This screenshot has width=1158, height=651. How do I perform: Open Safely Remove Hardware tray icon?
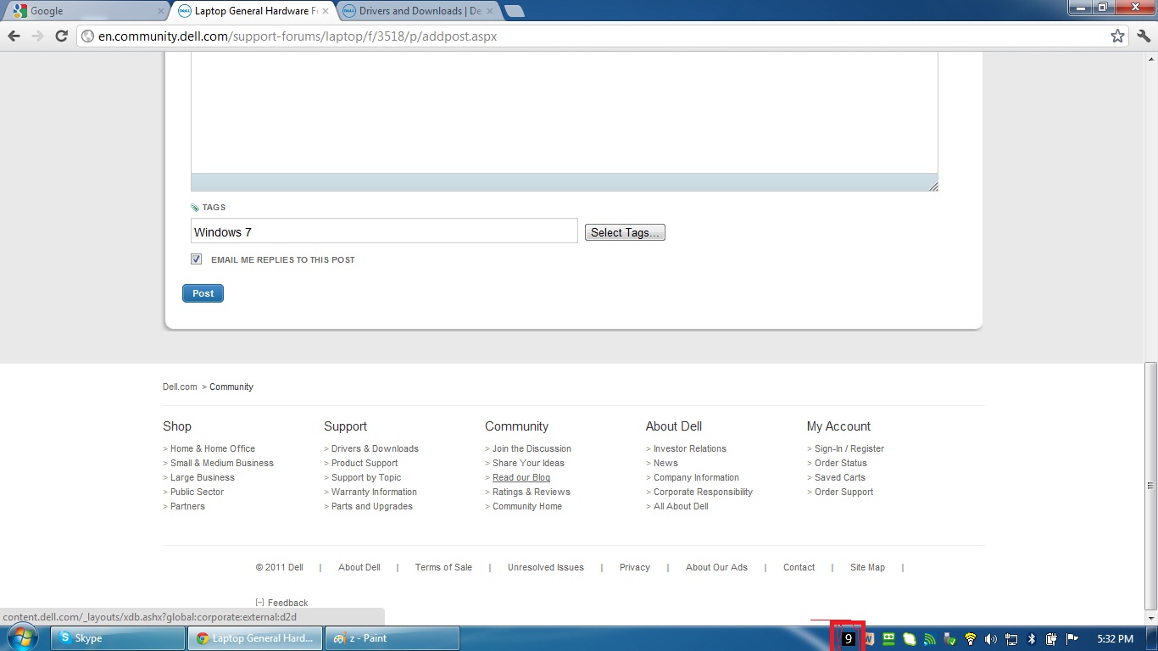point(950,639)
